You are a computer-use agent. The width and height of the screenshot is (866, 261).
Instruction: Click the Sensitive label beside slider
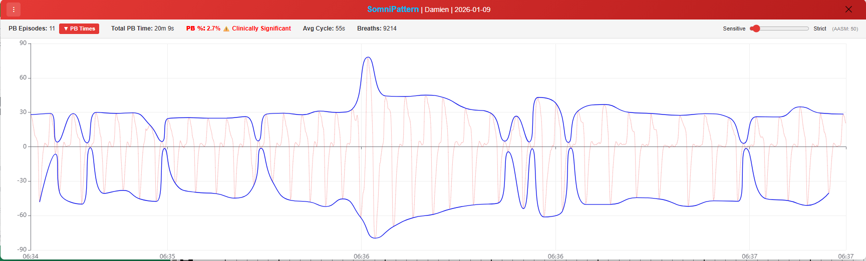pos(734,29)
